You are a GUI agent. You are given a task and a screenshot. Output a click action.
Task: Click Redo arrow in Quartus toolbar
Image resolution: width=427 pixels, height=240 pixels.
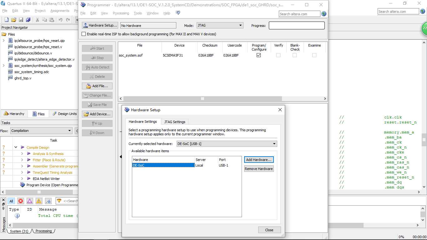pyautogui.click(x=68, y=20)
